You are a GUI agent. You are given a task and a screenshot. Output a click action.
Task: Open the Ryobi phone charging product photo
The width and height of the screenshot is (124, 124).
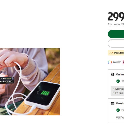coord(30,82)
